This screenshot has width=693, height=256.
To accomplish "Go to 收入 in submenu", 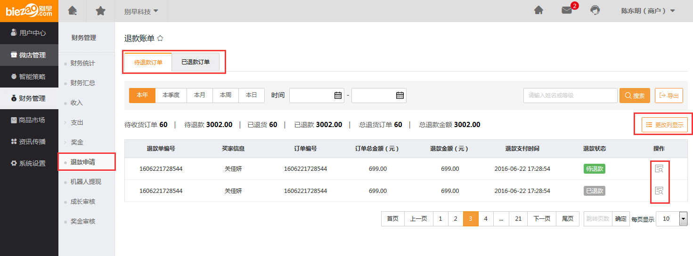I will tap(76, 103).
